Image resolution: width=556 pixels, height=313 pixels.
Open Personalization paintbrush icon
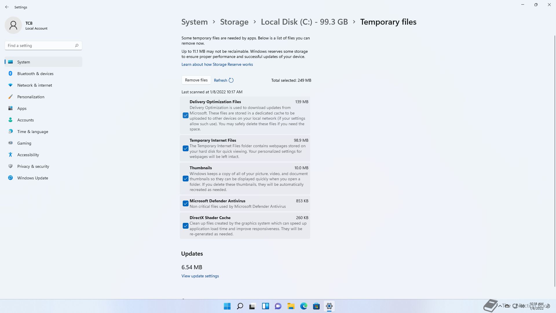pyautogui.click(x=10, y=97)
